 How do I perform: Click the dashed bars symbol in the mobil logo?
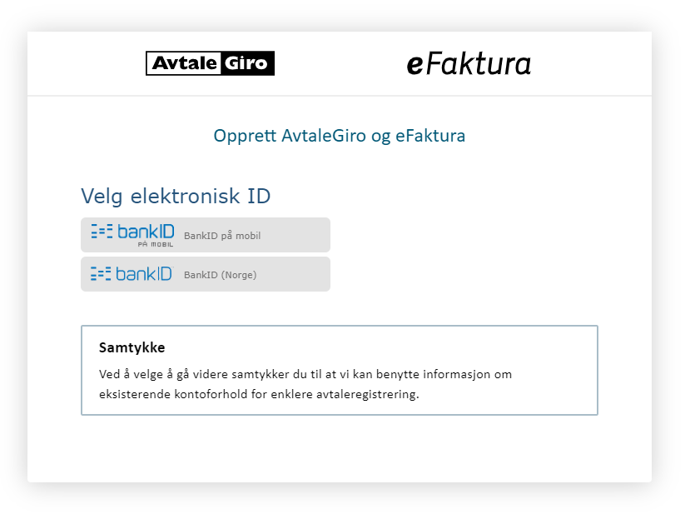(102, 232)
